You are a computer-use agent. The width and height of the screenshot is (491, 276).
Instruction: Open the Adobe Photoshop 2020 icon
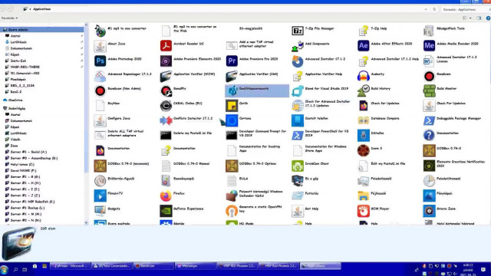pyautogui.click(x=101, y=61)
